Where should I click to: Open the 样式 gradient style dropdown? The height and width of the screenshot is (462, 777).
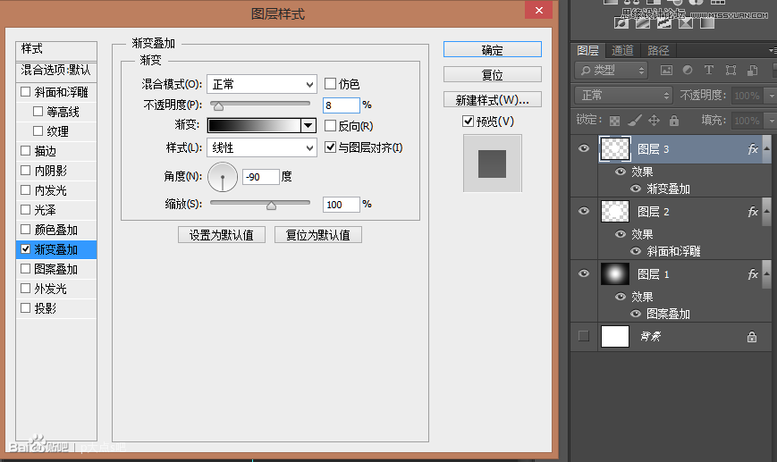[261, 147]
